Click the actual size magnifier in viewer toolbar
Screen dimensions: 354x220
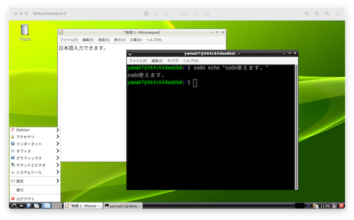click(x=317, y=14)
